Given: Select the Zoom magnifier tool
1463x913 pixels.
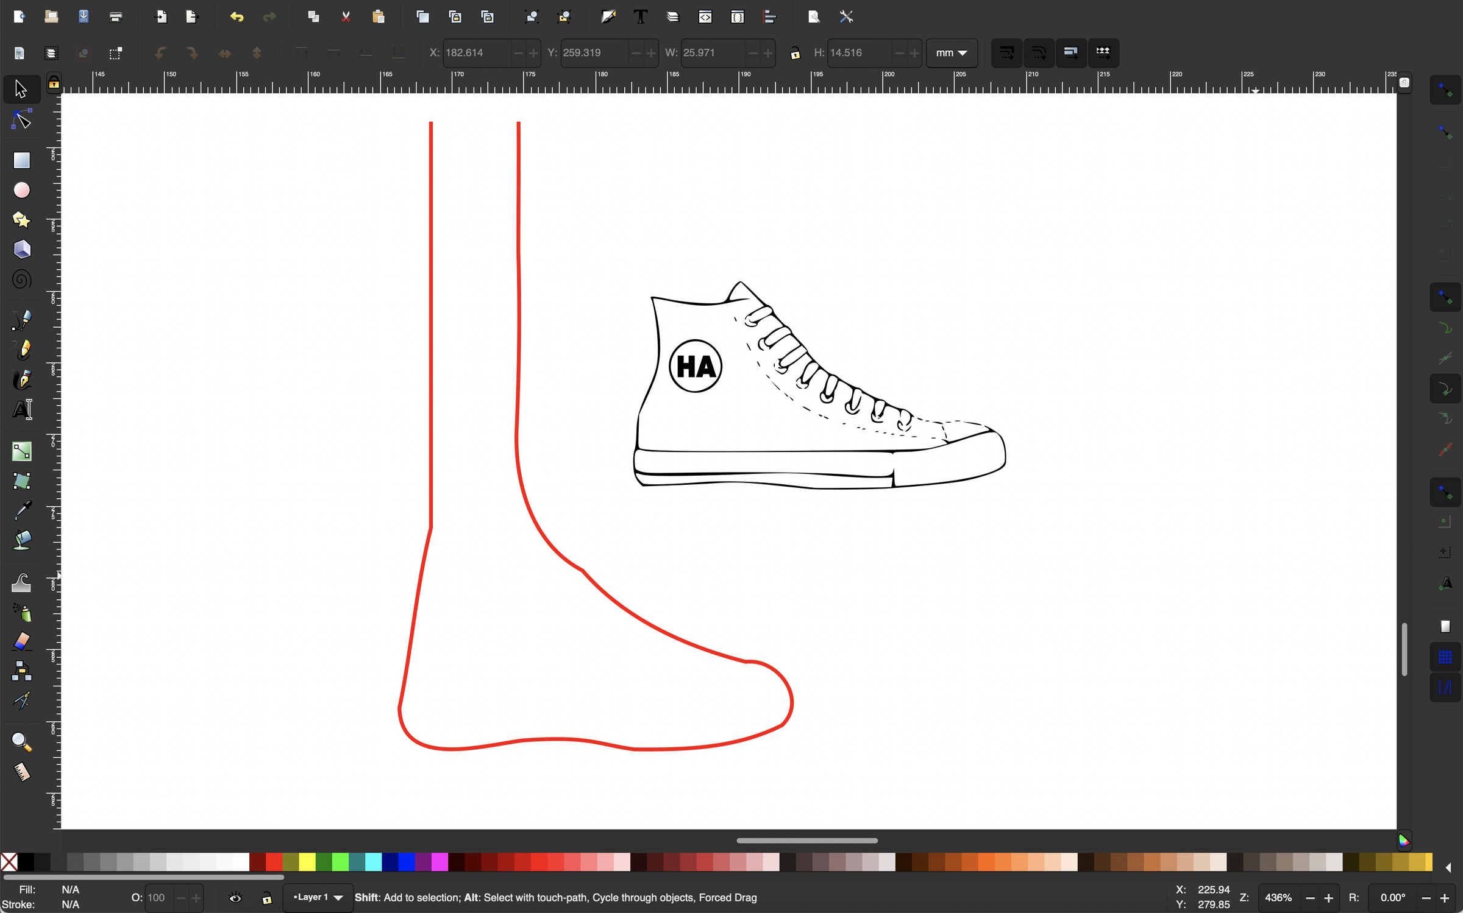Looking at the screenshot, I should click(22, 742).
